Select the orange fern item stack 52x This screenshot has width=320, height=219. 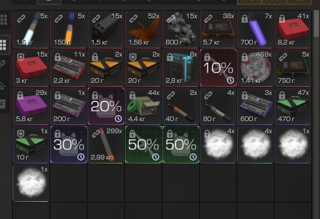point(144,29)
